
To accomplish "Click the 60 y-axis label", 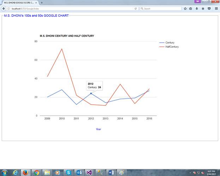I will point(36,60).
